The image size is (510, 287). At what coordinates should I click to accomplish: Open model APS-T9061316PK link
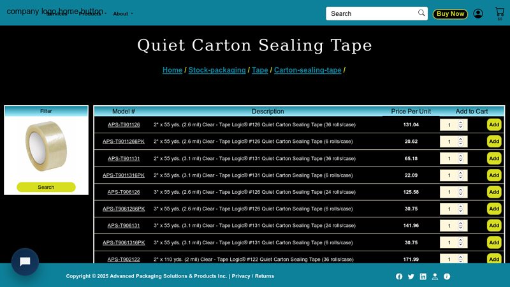124,243
